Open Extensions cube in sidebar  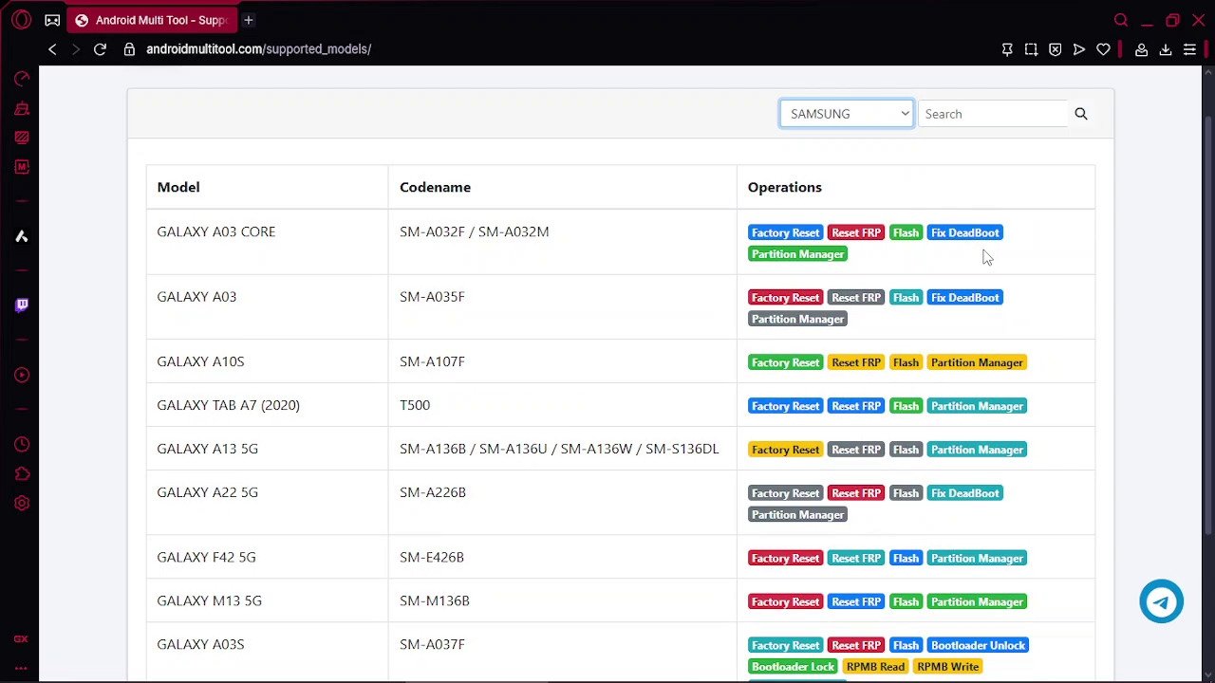click(x=21, y=473)
